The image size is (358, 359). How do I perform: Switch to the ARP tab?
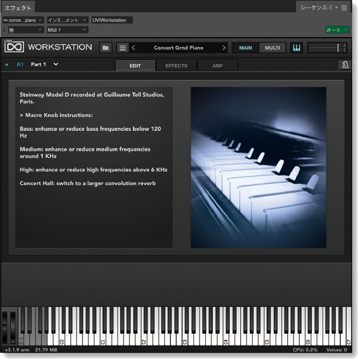click(217, 66)
